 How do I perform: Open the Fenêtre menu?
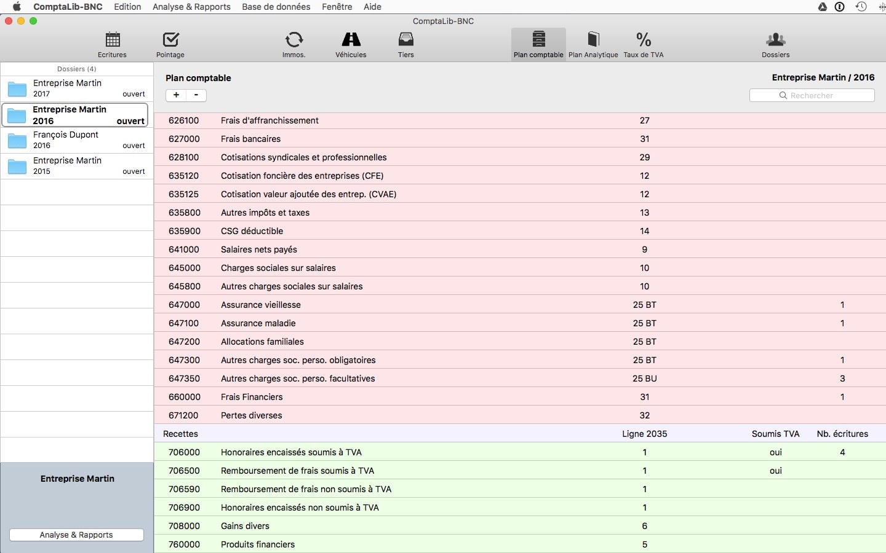pyautogui.click(x=337, y=7)
